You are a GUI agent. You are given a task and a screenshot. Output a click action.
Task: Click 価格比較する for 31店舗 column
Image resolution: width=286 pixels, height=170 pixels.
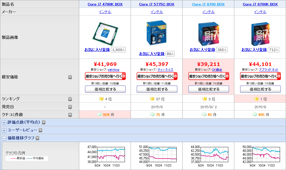pyautogui.click(x=157, y=89)
